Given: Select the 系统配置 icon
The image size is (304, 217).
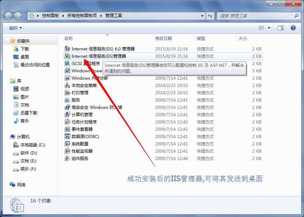Looking at the screenshot, I should 67,144.
